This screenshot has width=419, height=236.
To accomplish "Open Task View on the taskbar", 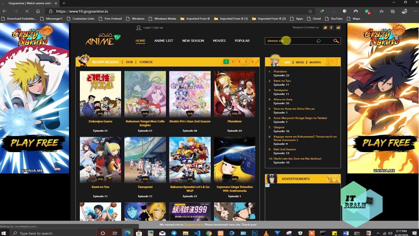I will 115,233.
